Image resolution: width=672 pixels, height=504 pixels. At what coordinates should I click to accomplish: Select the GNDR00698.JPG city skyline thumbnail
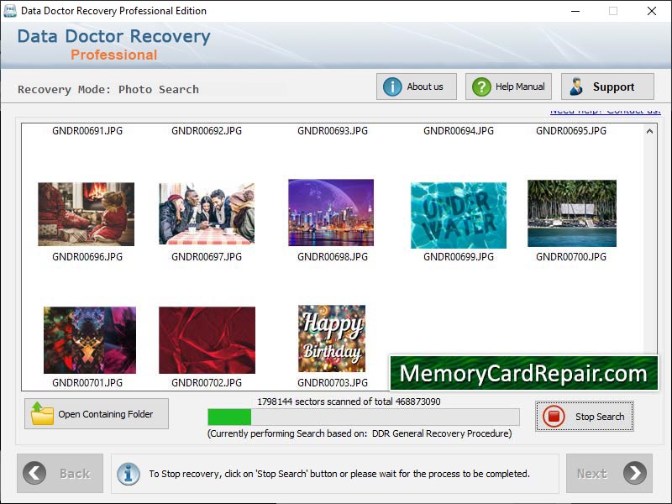coord(331,212)
